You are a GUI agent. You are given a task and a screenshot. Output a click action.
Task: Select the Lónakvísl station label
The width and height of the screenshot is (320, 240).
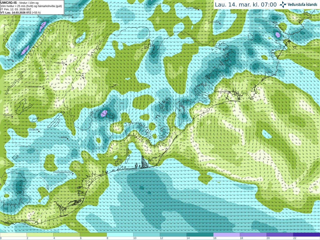coord(33,130)
